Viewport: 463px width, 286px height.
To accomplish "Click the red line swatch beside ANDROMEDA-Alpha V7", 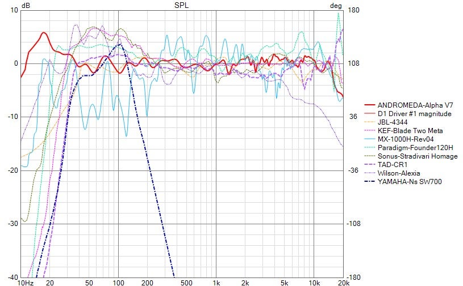I will click(x=370, y=105).
